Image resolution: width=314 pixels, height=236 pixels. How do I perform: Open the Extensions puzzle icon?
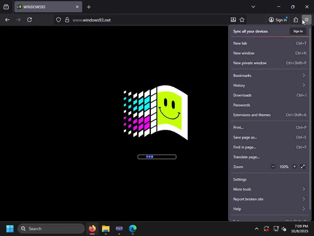coord(296,20)
